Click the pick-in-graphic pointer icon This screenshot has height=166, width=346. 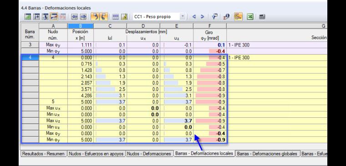(x=215, y=16)
